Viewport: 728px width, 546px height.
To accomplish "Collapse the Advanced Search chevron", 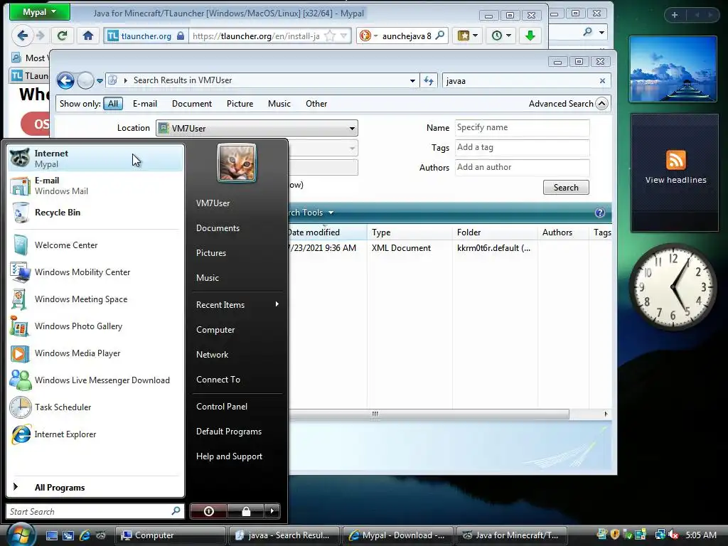I will pos(601,104).
